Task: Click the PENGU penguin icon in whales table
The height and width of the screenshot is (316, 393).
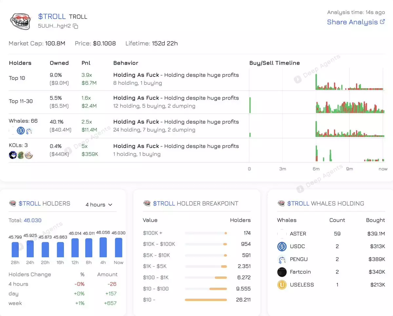Action: point(282,259)
